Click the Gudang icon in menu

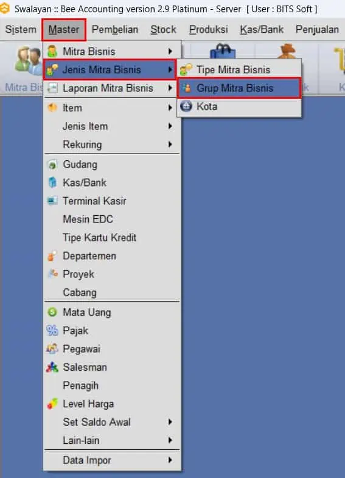coord(52,165)
